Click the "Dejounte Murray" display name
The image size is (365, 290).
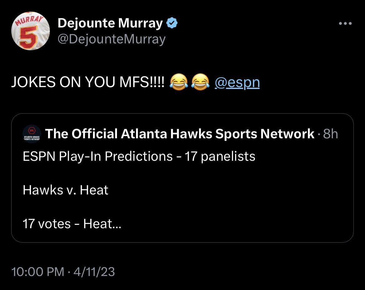(x=110, y=23)
